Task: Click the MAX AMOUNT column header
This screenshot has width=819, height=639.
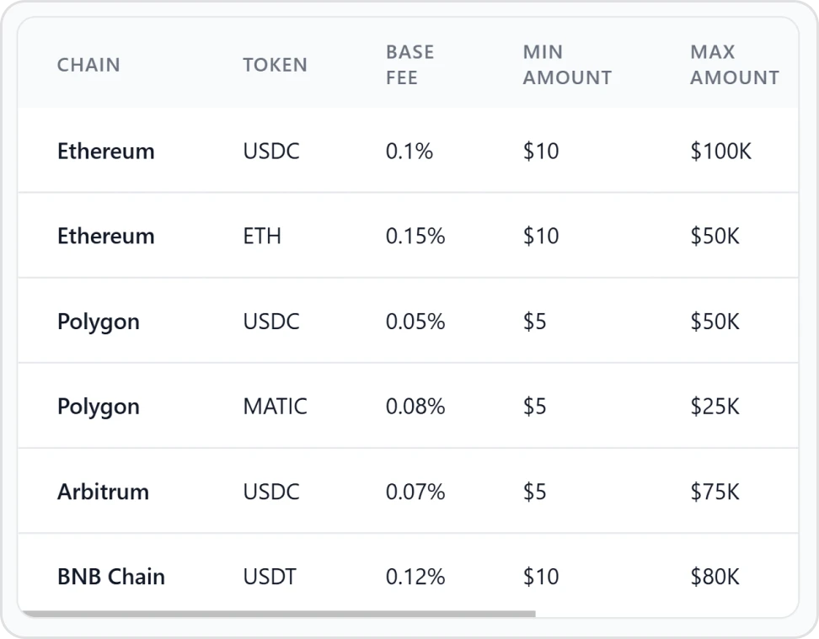Action: 734,65
